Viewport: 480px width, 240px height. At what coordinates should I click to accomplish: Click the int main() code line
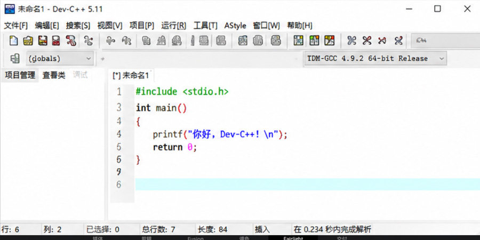[x=161, y=108]
